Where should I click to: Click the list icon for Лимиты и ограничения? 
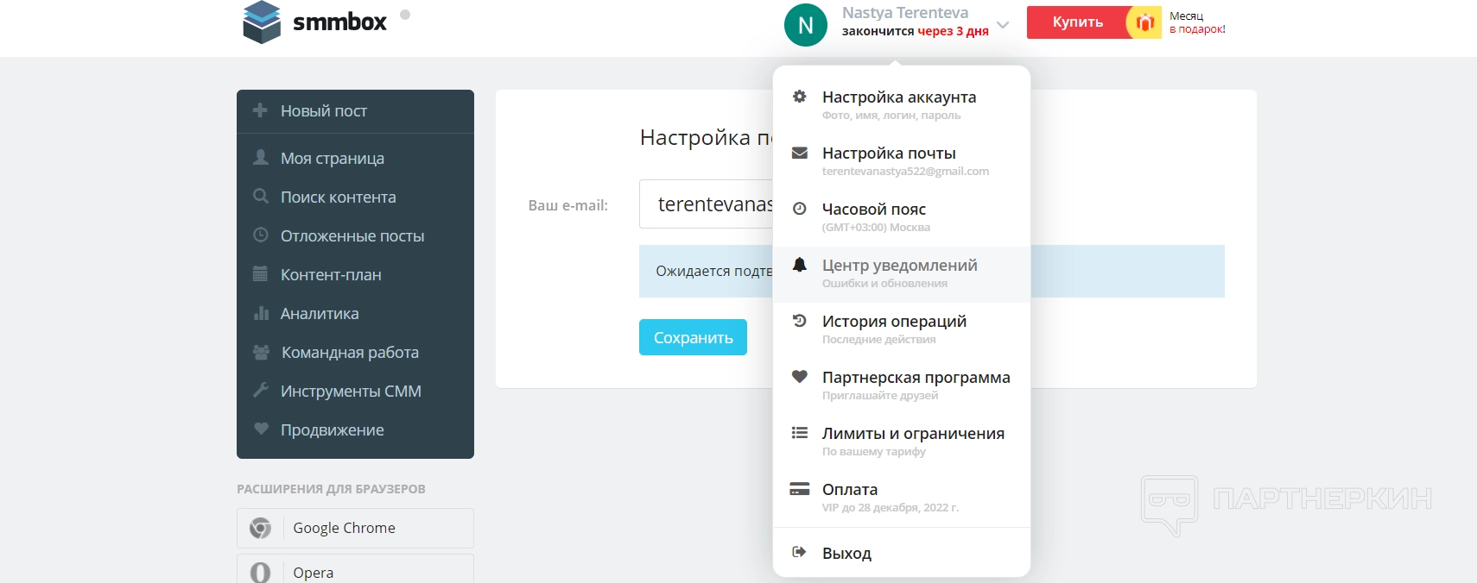click(x=800, y=433)
